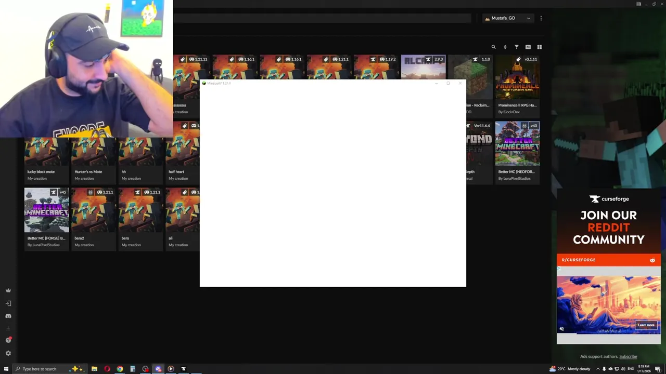Click the layout icon in CurseForge title bar

click(638, 4)
